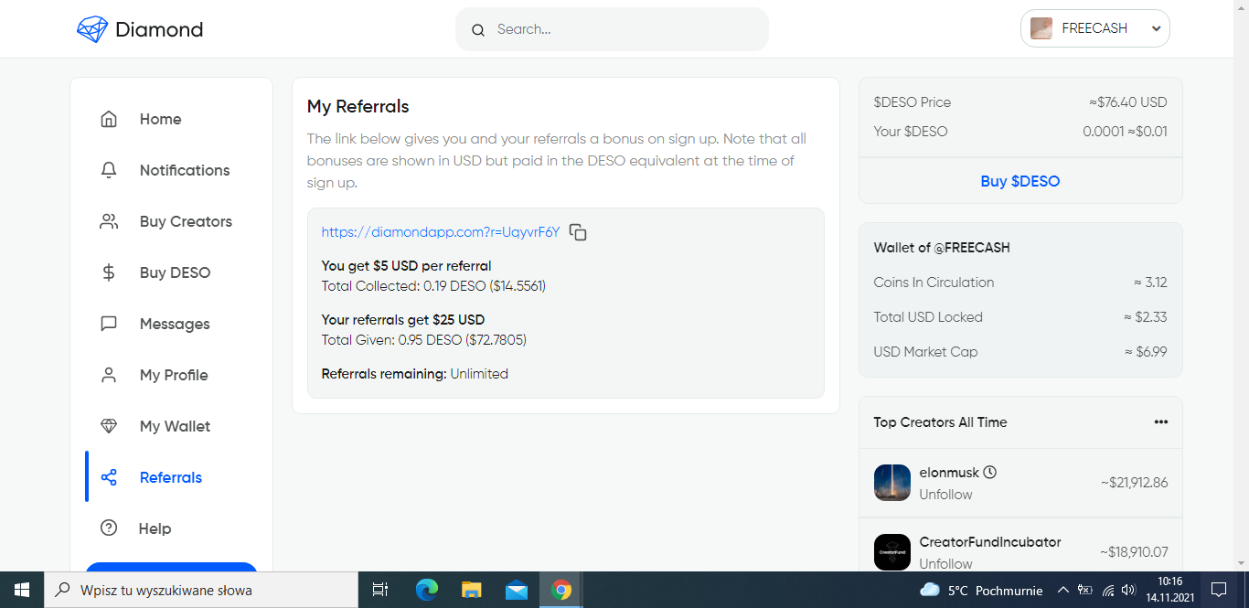Image resolution: width=1249 pixels, height=608 pixels.
Task: Click the Chrome icon in the taskbar
Action: 561,590
